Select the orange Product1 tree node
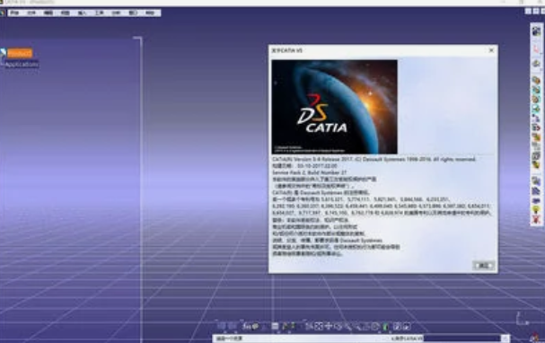This screenshot has width=545, height=343. point(20,53)
